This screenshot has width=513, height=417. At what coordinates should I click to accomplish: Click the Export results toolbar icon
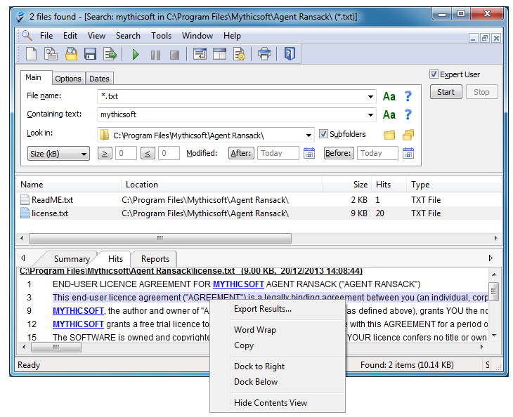point(110,53)
